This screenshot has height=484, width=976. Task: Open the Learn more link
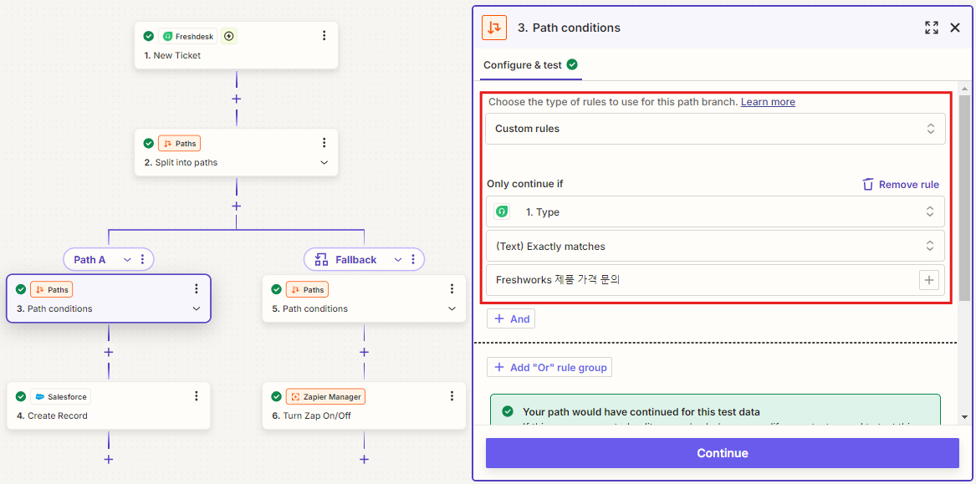tap(768, 101)
